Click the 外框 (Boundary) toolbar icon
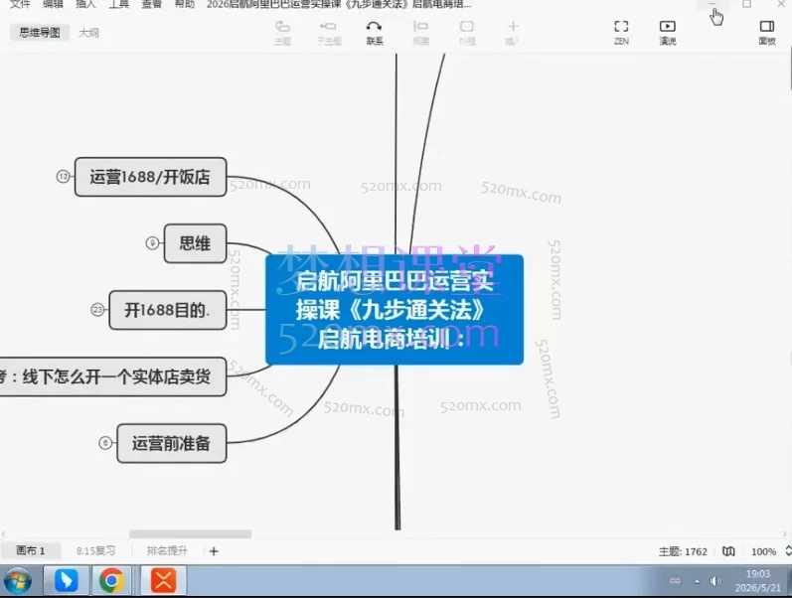Image resolution: width=792 pixels, height=598 pixels. pos(467,33)
